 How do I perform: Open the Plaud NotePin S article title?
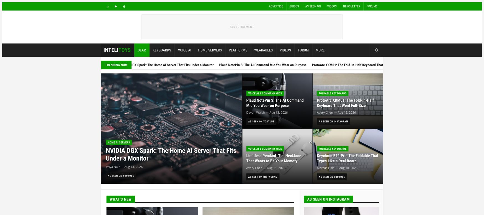275,103
